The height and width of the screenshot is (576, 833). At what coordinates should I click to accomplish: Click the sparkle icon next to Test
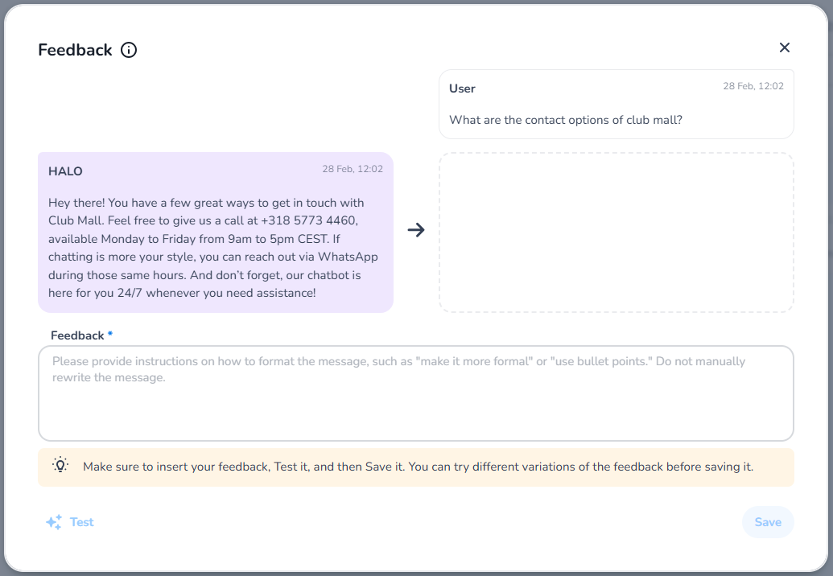54,522
